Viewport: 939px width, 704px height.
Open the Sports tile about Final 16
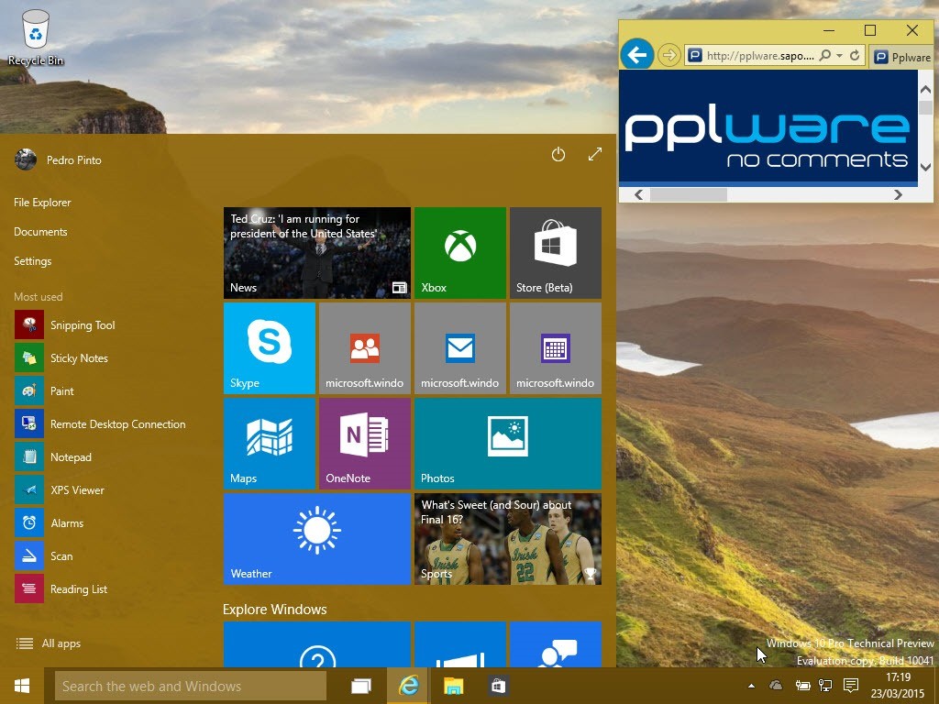508,539
